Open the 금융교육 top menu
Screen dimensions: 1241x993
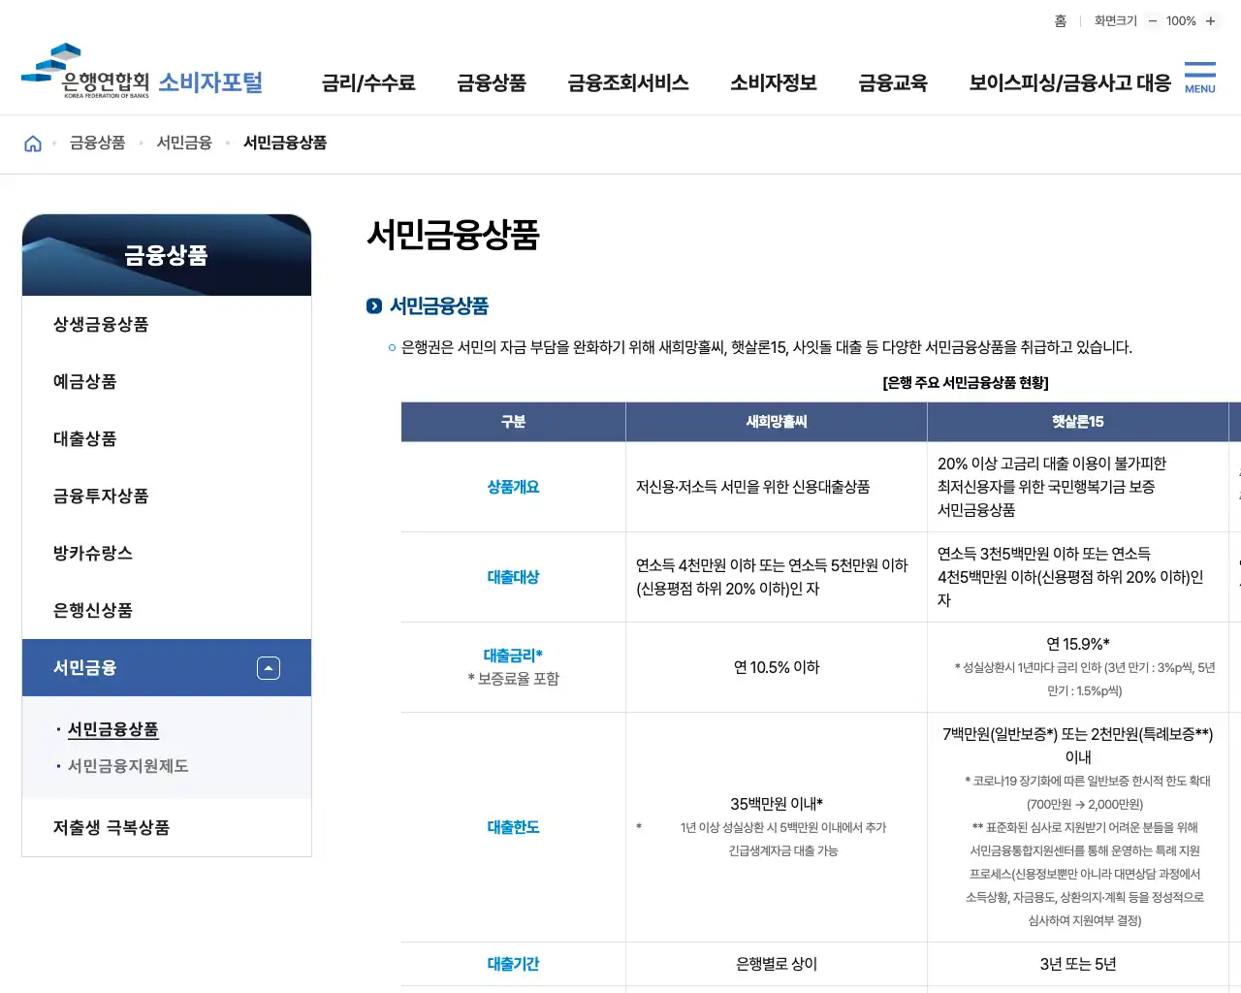893,83
